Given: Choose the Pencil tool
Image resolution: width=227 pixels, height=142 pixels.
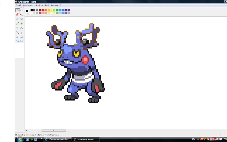Looking at the screenshot, I should [17, 23].
